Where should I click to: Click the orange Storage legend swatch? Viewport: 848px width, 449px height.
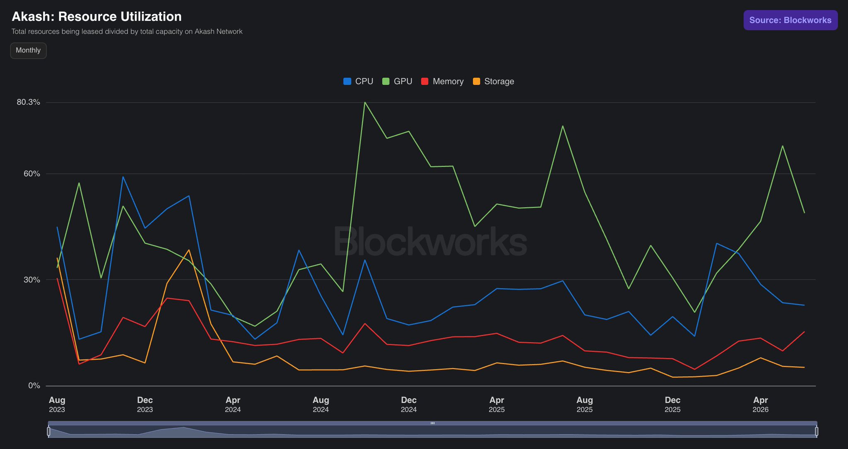point(477,82)
